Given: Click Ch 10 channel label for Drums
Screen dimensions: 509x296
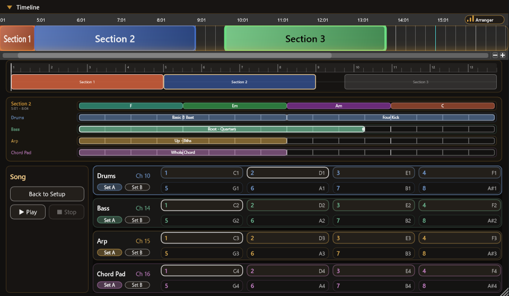Looking at the screenshot, I should [x=143, y=176].
